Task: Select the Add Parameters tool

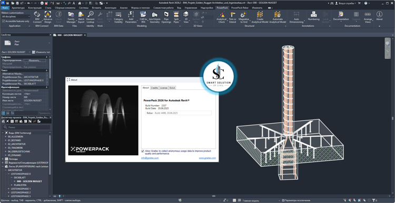Action: pos(131,17)
